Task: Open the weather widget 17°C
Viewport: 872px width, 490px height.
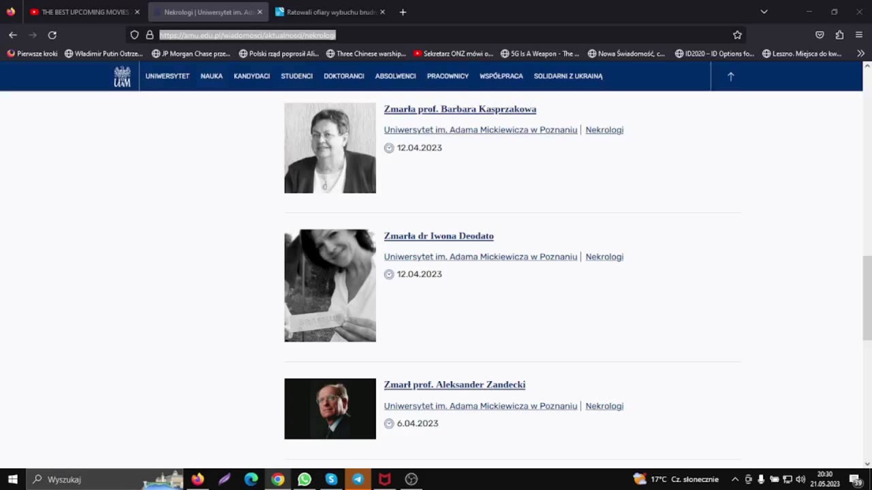Action: point(676,479)
